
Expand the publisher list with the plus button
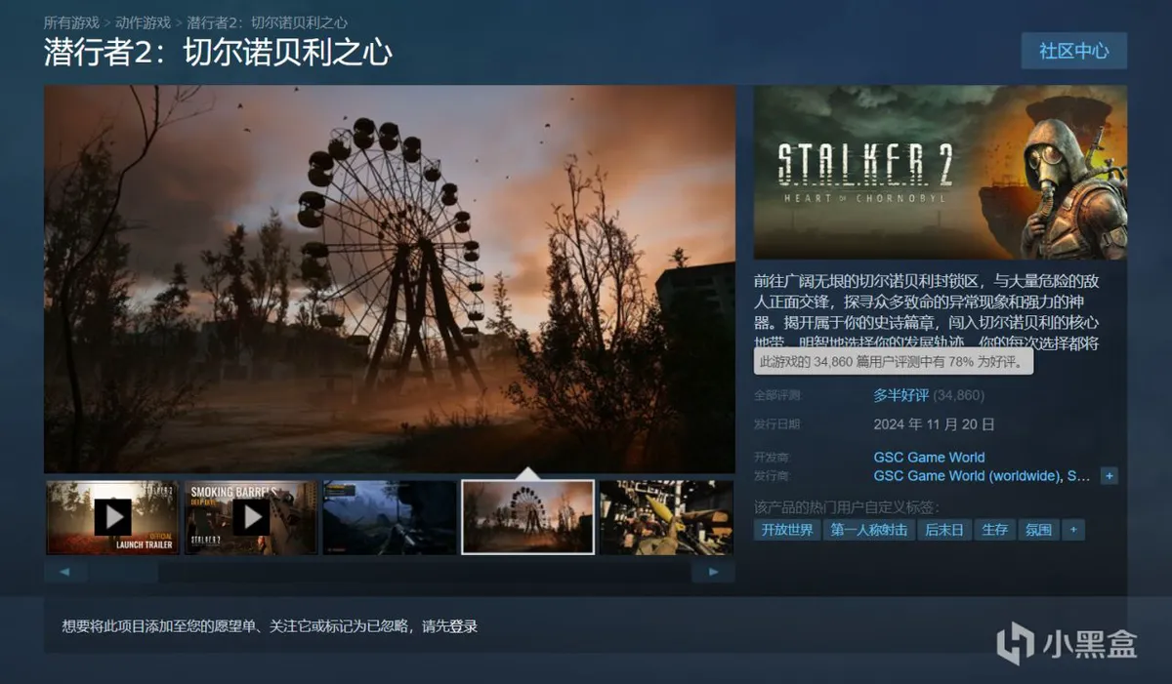(x=1109, y=476)
